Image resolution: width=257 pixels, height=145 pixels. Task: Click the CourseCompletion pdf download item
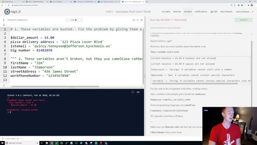pos(11,139)
